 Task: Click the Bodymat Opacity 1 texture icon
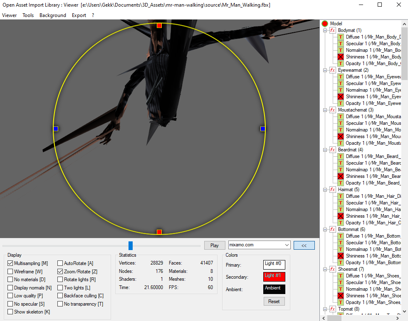coord(341,63)
